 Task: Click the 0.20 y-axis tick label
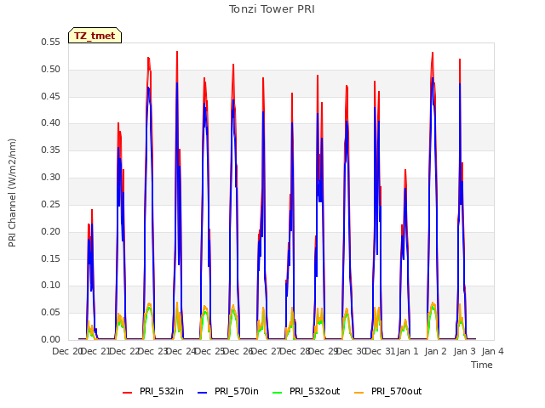pyautogui.click(x=51, y=231)
